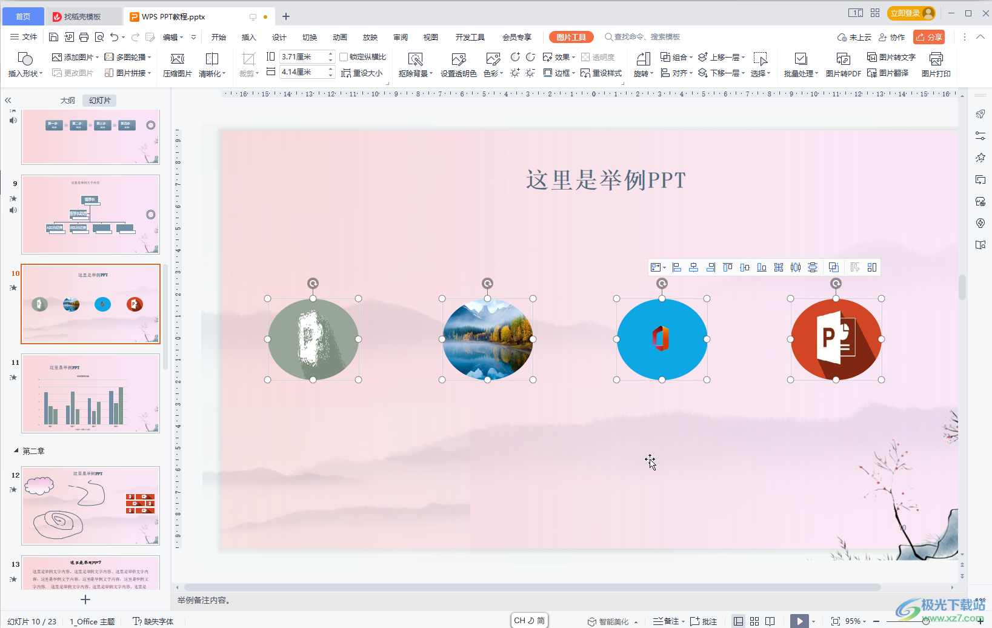The height and width of the screenshot is (628, 992).
Task: Click the rocket icon in right sidebar
Action: (980, 114)
